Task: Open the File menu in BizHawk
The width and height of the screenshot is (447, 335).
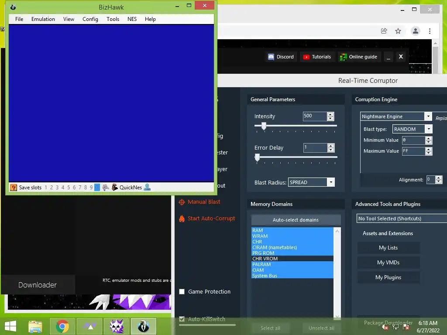Action: point(19,19)
